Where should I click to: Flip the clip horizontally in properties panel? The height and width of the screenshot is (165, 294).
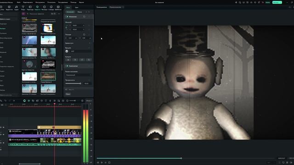pyautogui.click(x=68, y=60)
